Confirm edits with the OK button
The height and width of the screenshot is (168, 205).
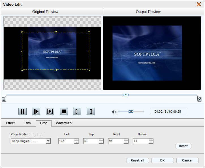pos(163,160)
